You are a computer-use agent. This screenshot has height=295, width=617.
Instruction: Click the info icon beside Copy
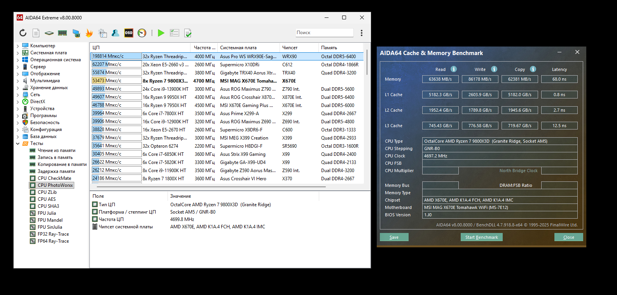click(x=533, y=69)
